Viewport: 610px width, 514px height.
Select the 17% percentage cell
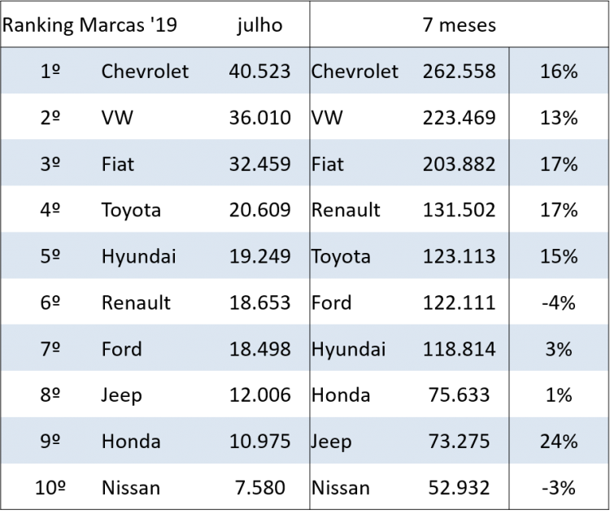(558, 164)
